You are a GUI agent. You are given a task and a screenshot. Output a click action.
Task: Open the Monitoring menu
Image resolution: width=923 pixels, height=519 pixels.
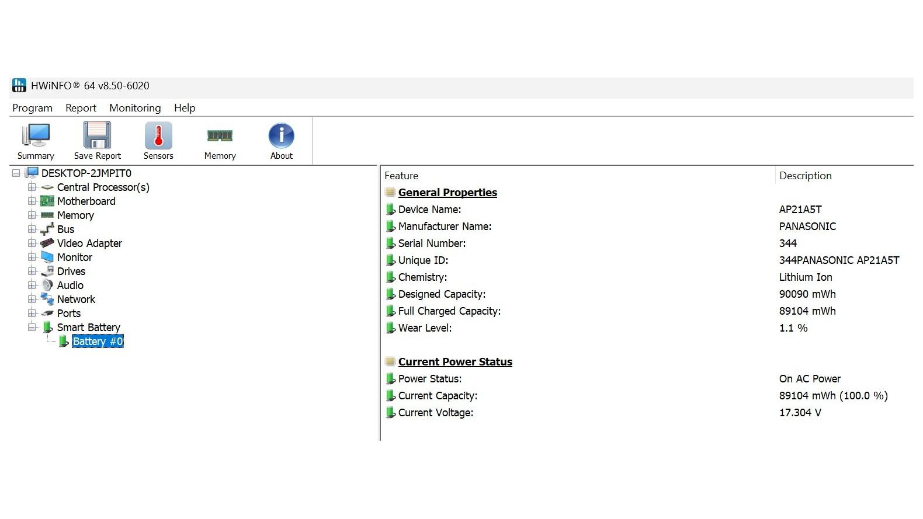coord(135,108)
